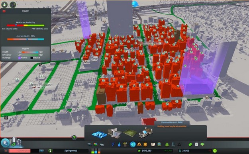The width and height of the screenshot is (249, 154).
Task: Open the Water and Sewage menu
Action: (x=119, y=144)
